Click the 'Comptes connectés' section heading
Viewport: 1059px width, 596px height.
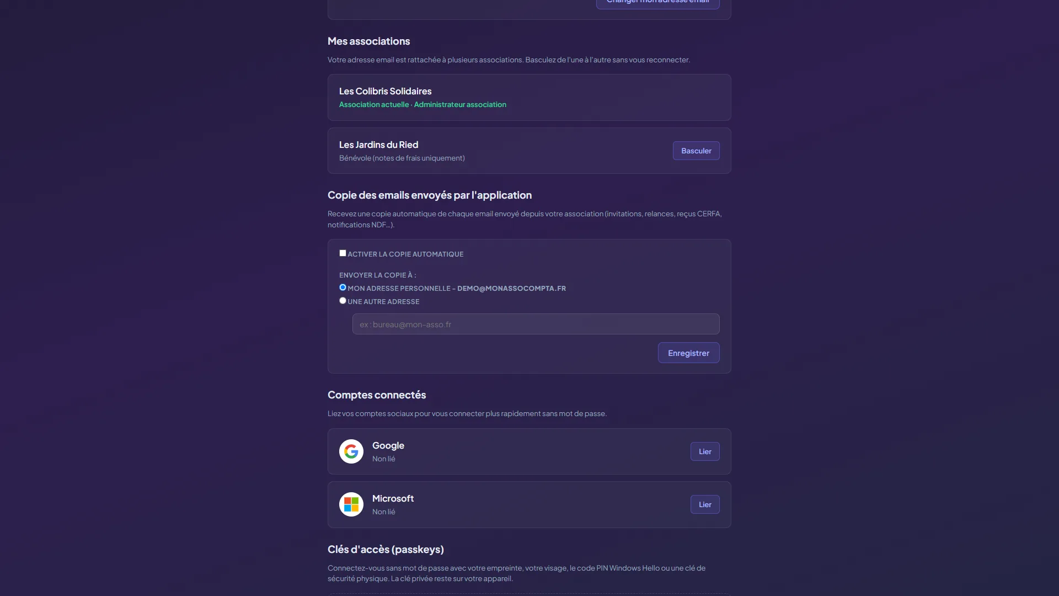click(x=377, y=395)
